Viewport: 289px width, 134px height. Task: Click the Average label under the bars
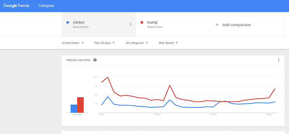coord(77,115)
